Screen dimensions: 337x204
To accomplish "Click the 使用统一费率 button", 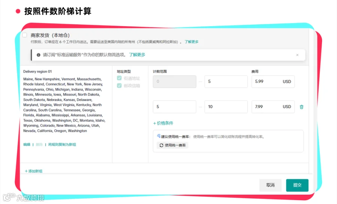I will tap(172, 145).
